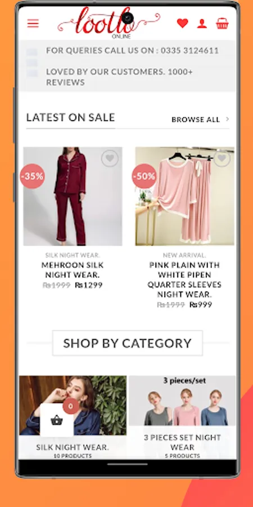Open Silk Night Wear 10 products category

73,417
